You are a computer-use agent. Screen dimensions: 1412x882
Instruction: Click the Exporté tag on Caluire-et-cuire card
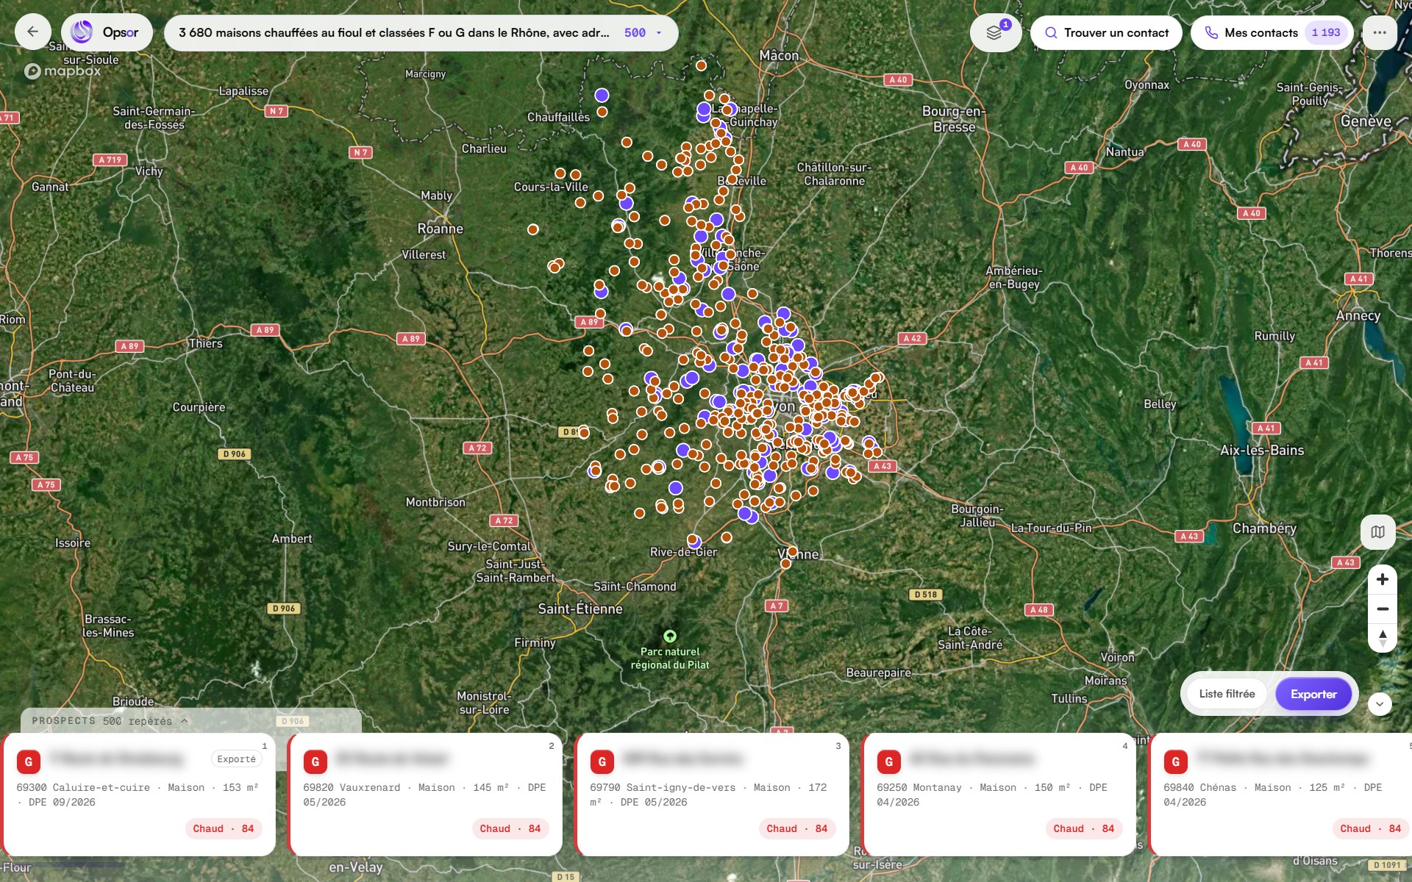(x=236, y=759)
